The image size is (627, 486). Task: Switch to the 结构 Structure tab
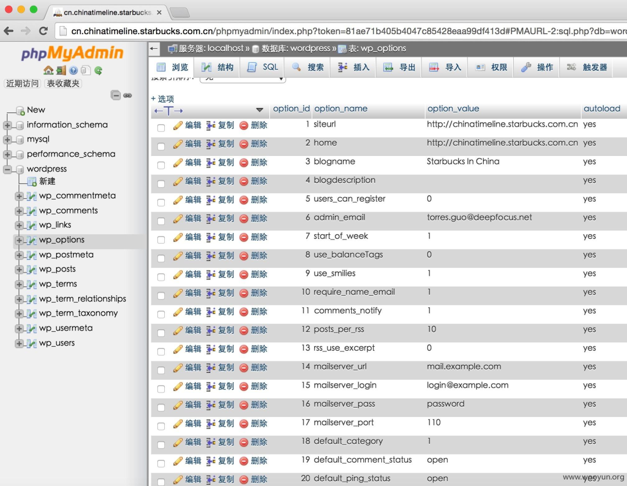click(x=217, y=67)
